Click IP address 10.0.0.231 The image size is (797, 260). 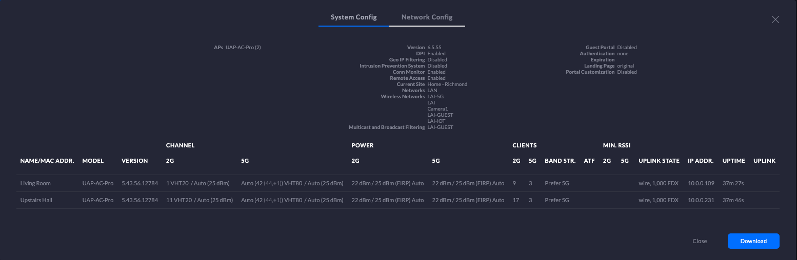tap(701, 200)
